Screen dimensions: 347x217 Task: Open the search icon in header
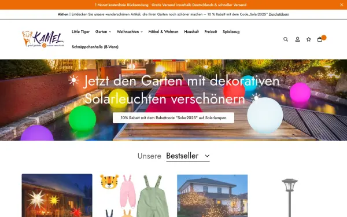pos(286,39)
